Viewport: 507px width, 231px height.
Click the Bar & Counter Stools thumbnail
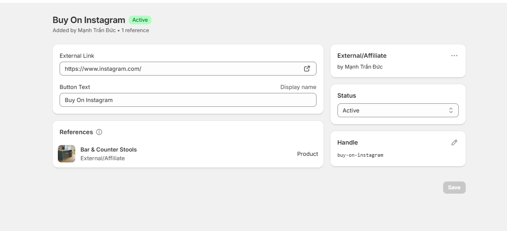pyautogui.click(x=67, y=154)
